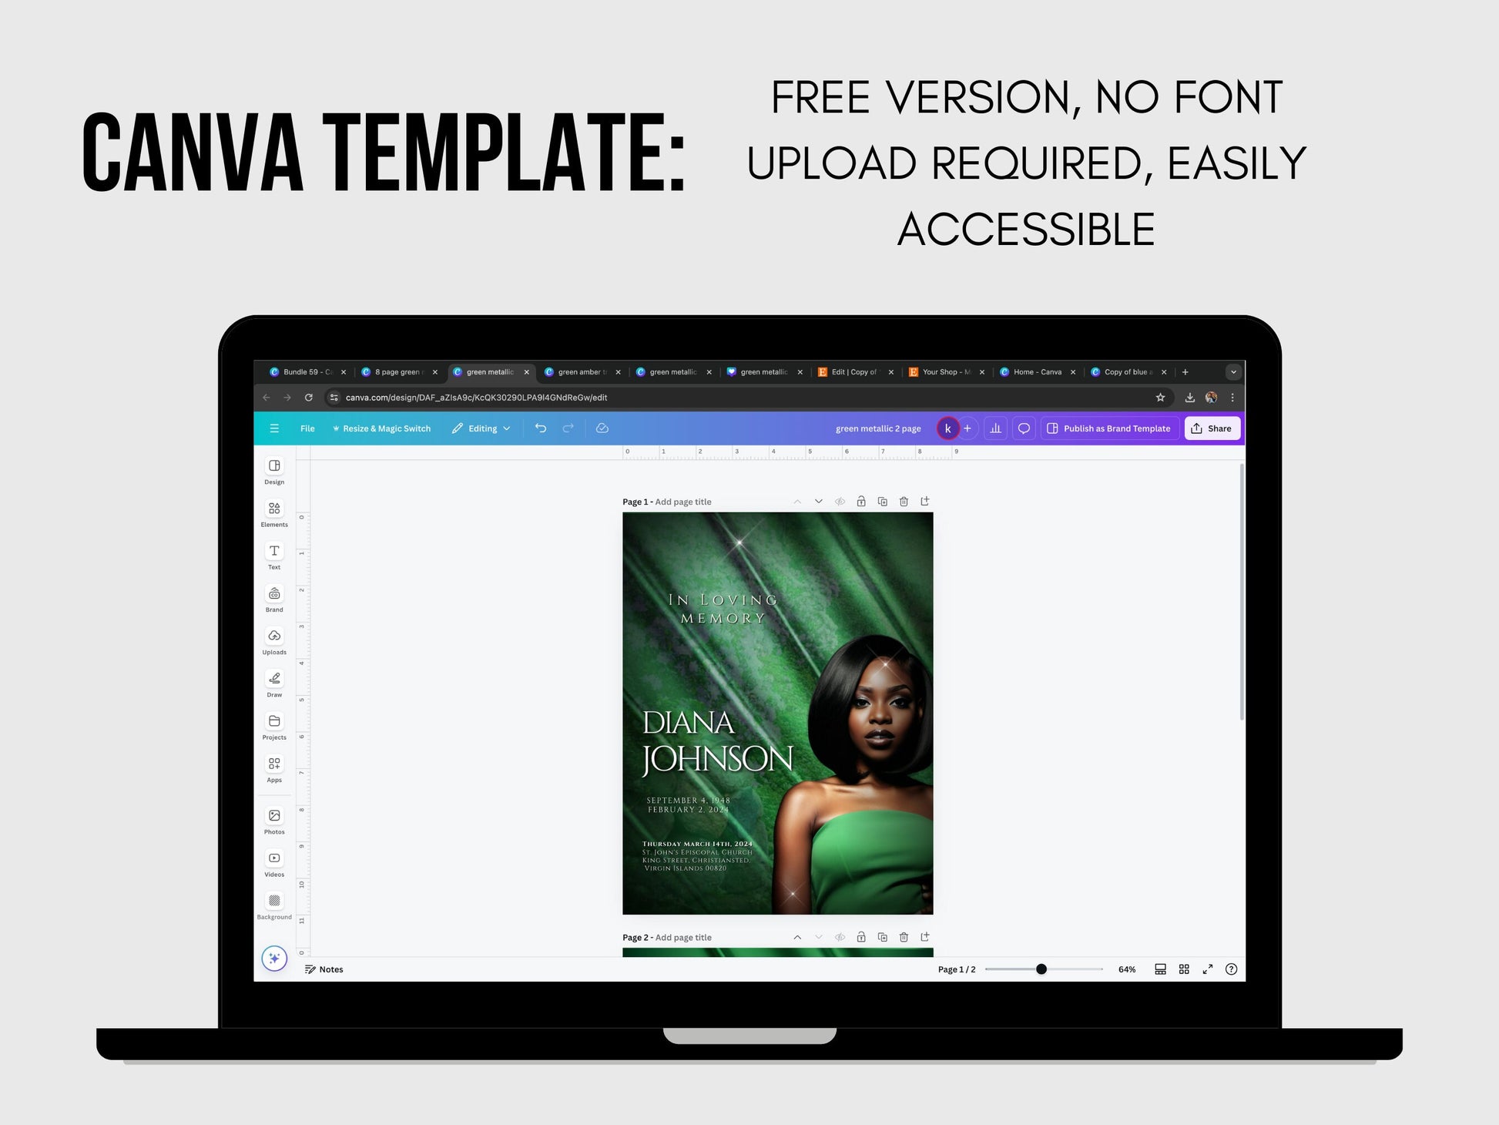
Task: Click the File menu item
Action: click(310, 429)
